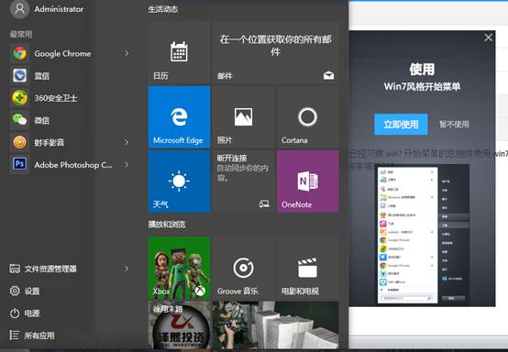Open the blue app icon below Chrome
This screenshot has height=352, width=508.
tap(20, 76)
